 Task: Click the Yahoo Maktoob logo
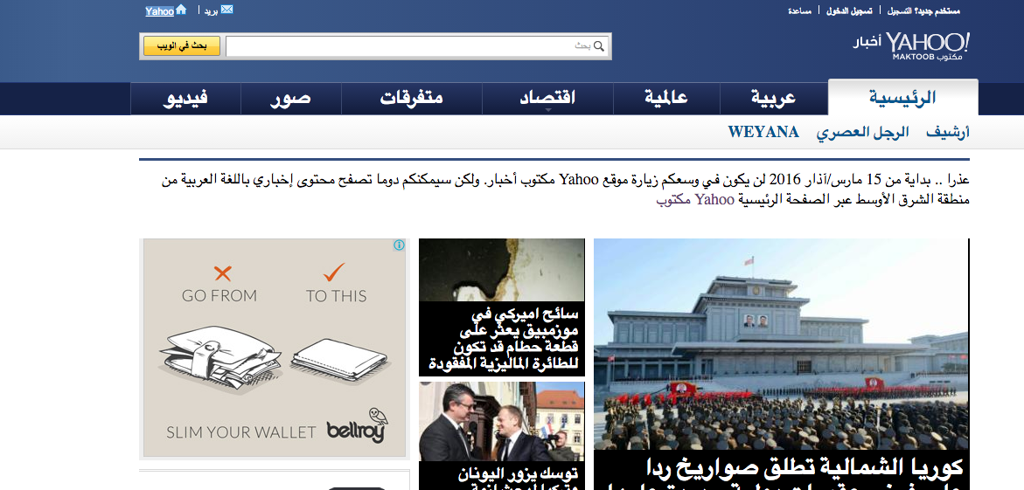coord(912,45)
